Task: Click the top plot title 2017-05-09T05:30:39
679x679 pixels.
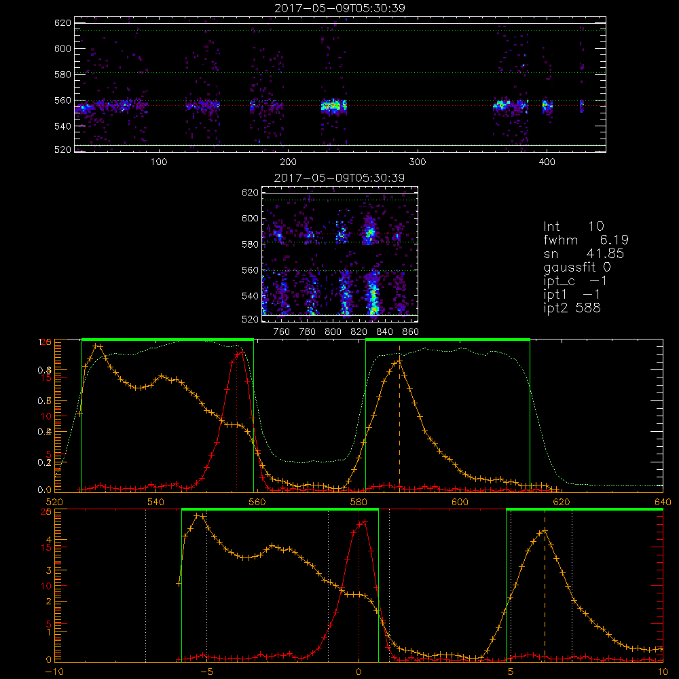Action: click(339, 8)
